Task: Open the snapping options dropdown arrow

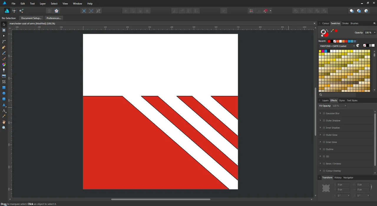Action: (x=270, y=11)
